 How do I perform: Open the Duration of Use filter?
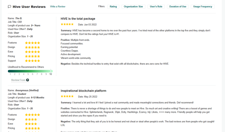[178, 7]
